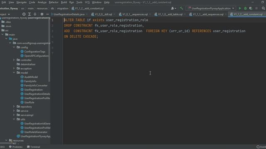This screenshot has height=149, width=266.
Task: Open the Problems tool window
Action: point(16,147)
